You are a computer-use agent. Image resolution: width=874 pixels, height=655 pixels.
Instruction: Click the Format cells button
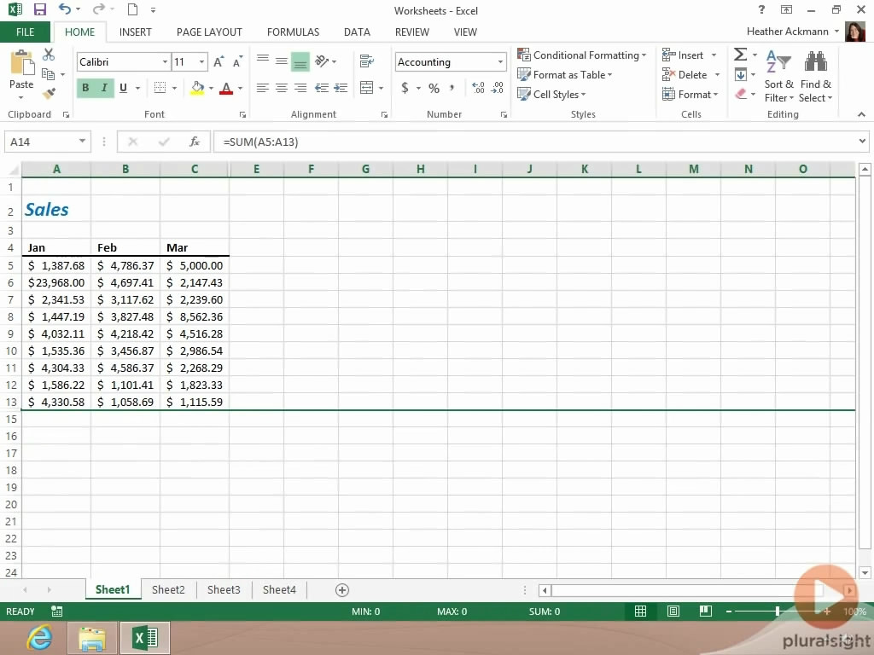pyautogui.click(x=690, y=94)
